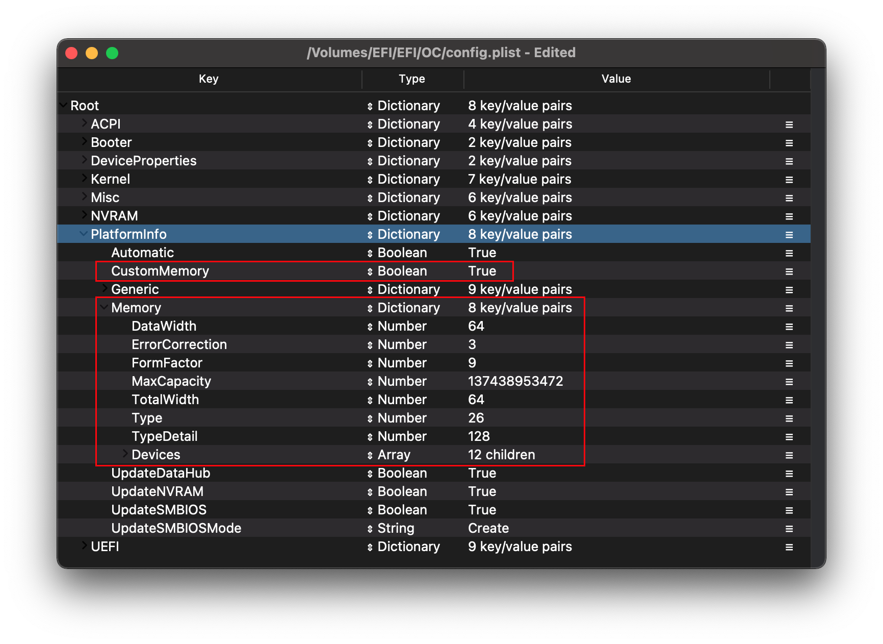Collapse the PlatformInfo dictionary

click(83, 234)
